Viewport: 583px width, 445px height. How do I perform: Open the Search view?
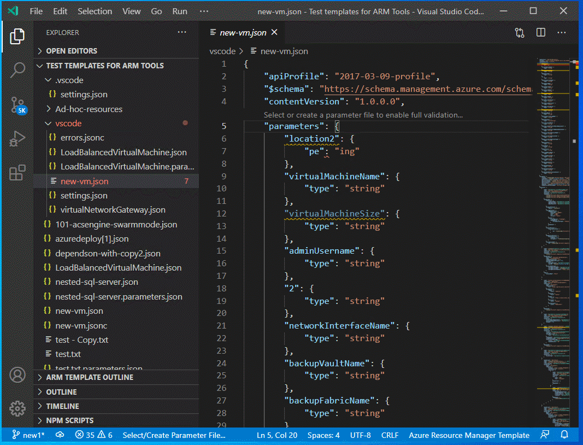17,70
